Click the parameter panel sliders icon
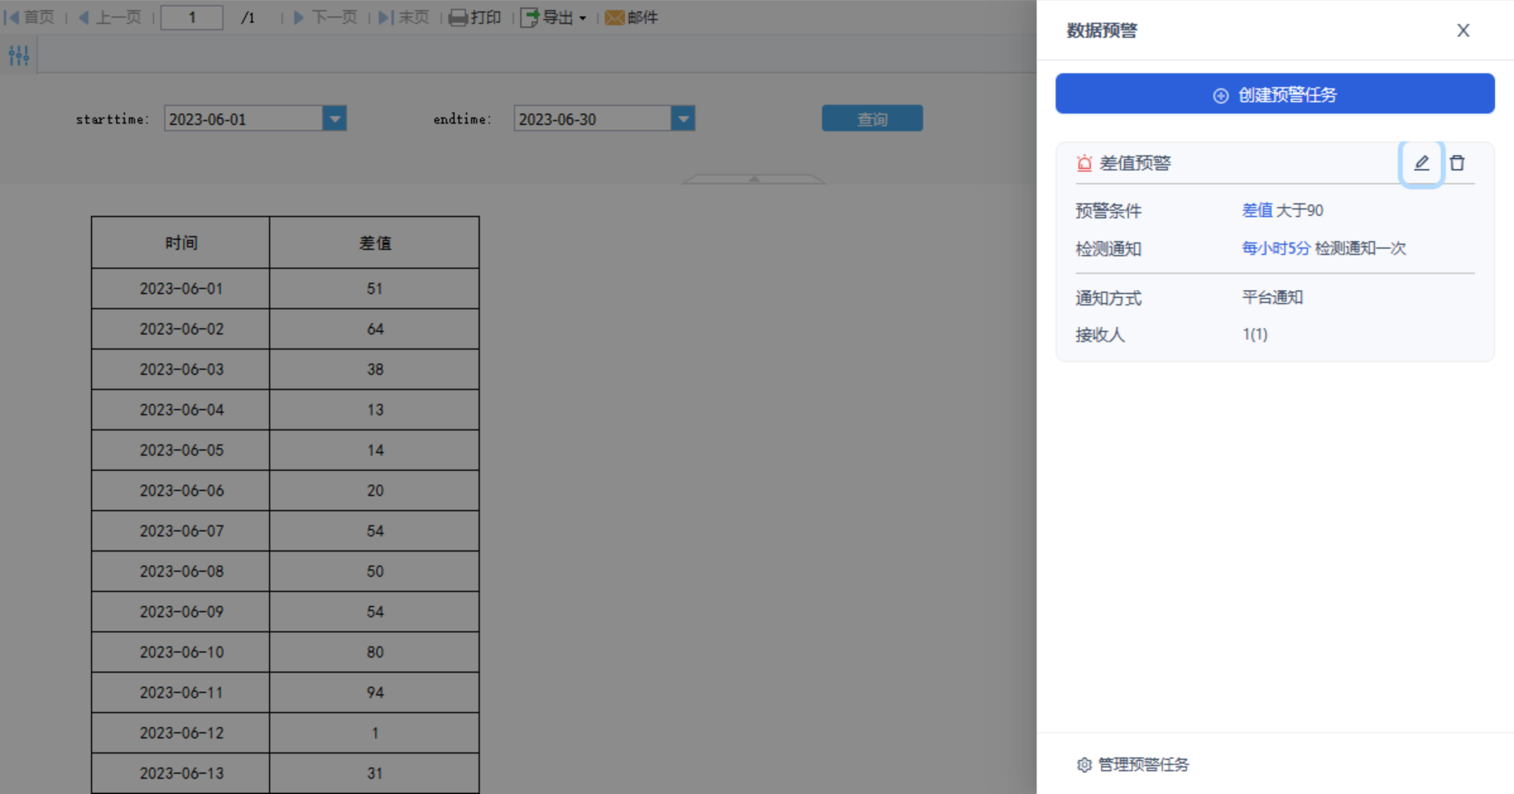1514x794 pixels. click(19, 56)
